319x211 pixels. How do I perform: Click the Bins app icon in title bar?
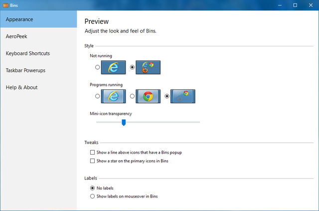pyautogui.click(x=5, y=5)
